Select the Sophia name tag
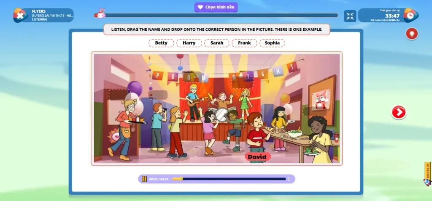 [x=272, y=43]
